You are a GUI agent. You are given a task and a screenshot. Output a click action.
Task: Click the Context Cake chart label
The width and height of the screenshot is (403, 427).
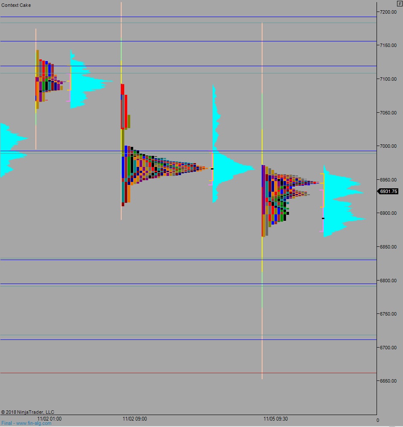pos(16,5)
